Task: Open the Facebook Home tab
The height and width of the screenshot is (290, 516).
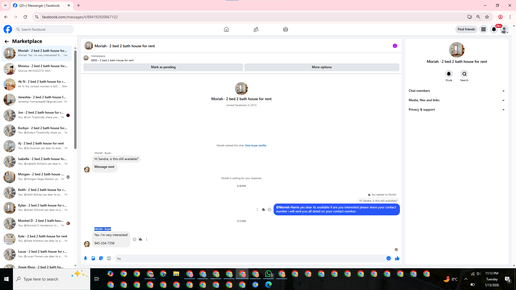Action: [226, 30]
